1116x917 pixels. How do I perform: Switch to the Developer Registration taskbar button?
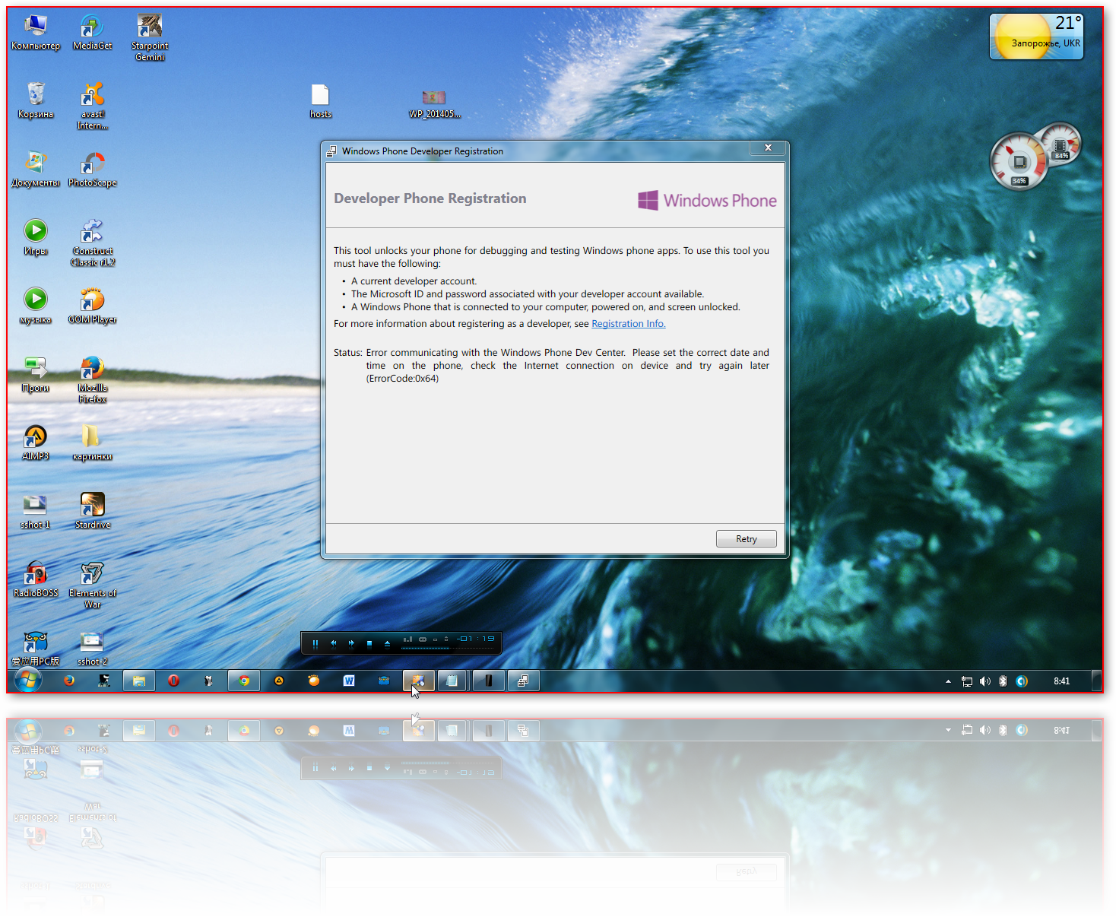(523, 681)
